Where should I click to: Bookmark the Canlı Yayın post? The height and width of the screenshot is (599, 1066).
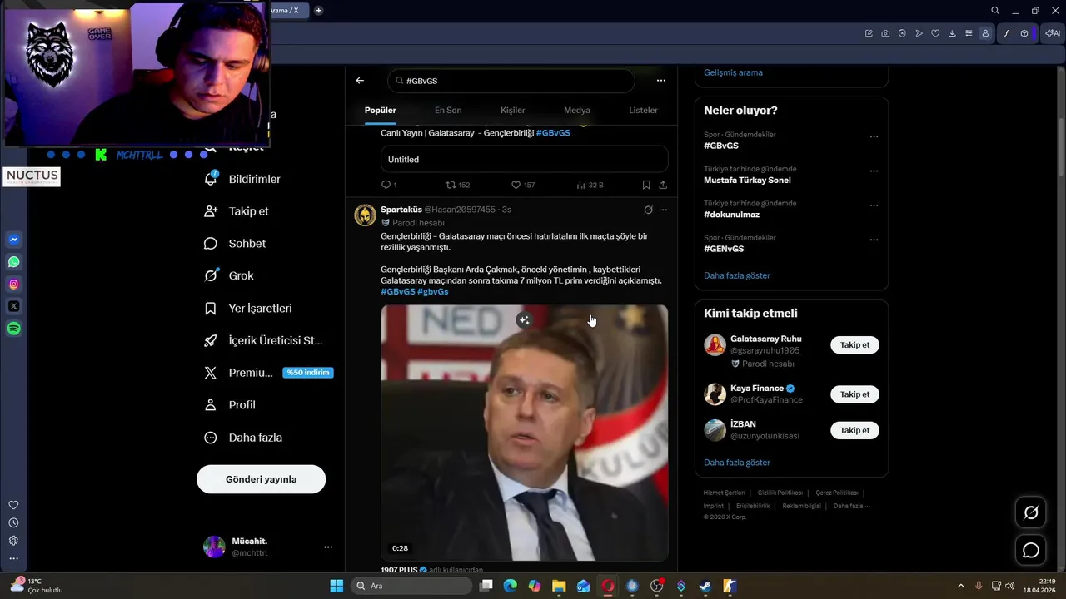click(646, 185)
